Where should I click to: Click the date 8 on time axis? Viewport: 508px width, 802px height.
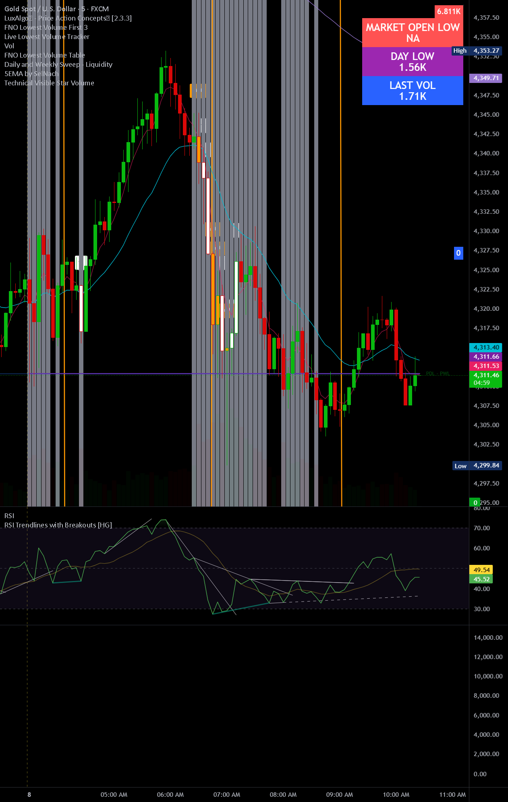tap(29, 795)
